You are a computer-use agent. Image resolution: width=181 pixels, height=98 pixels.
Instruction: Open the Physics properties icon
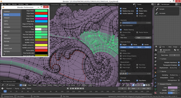[x=156, y=83]
